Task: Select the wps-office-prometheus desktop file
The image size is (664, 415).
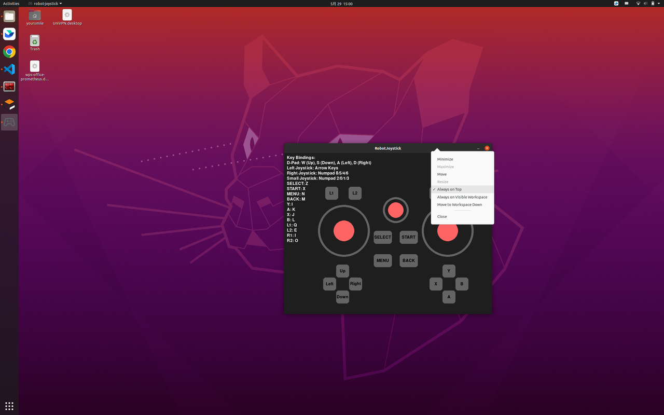Action: (35, 71)
